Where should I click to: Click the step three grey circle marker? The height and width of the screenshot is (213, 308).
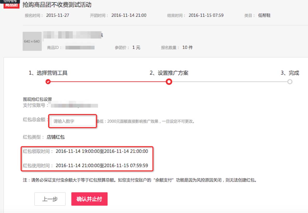(x=290, y=82)
